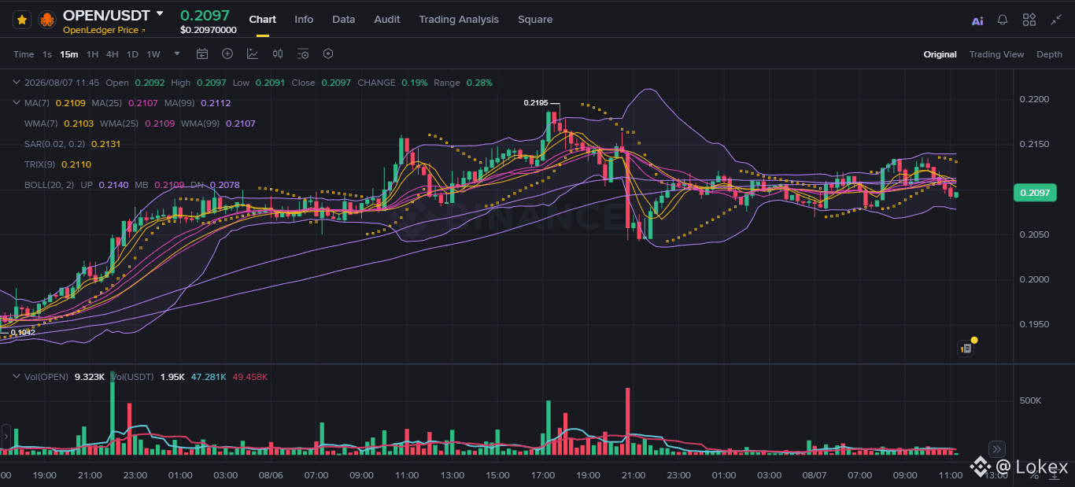Viewport: 1075px width, 487px height.
Task: Open the widgets layout grid icon
Action: pos(1029,20)
